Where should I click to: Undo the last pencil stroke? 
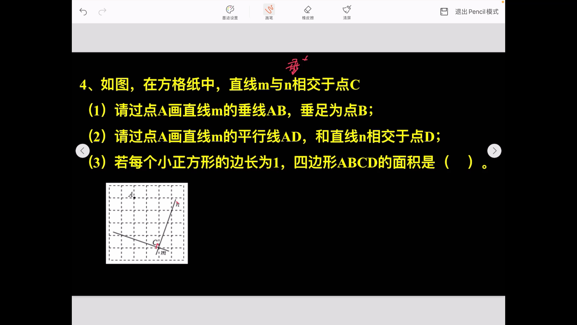[x=83, y=12]
